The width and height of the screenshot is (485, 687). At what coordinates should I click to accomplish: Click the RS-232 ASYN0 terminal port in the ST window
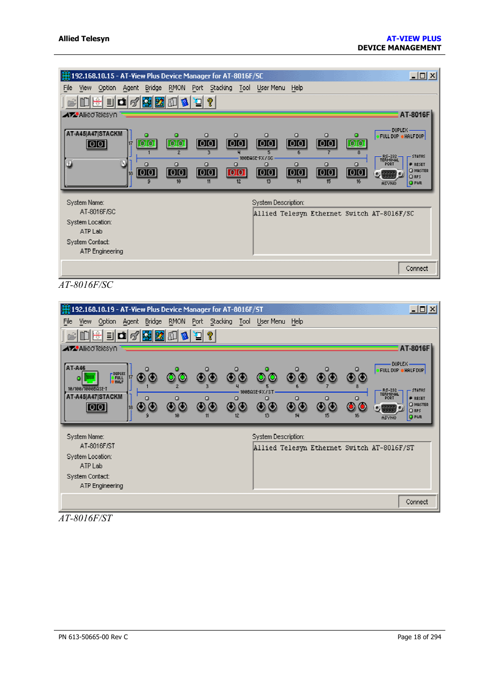click(389, 408)
